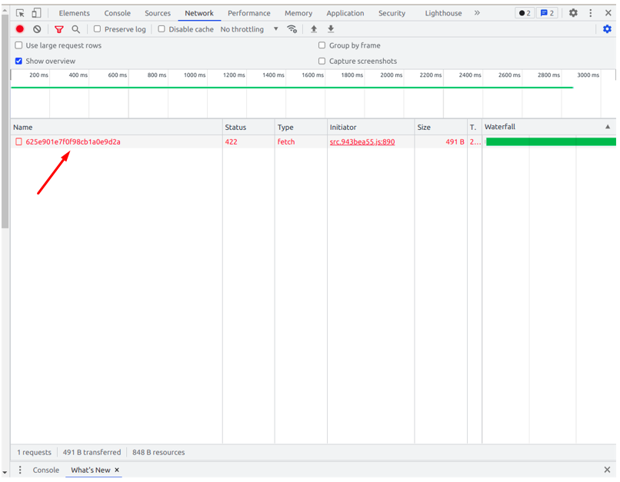Open the No throttling dropdown
This screenshot has width=620, height=482.
(249, 29)
